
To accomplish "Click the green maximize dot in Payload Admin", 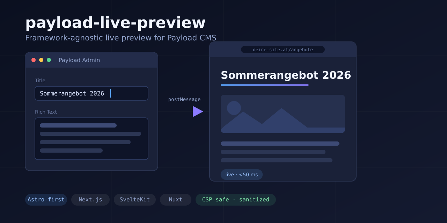I will (x=49, y=60).
